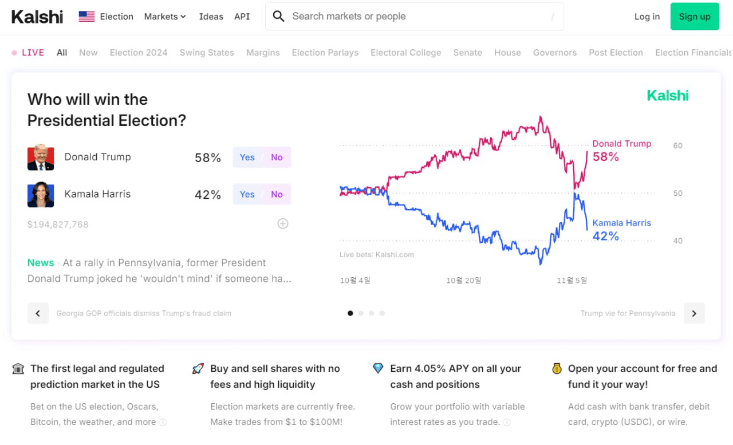The image size is (733, 445).
Task: Click Kamala Harris's profile photo
Action: coord(41,195)
